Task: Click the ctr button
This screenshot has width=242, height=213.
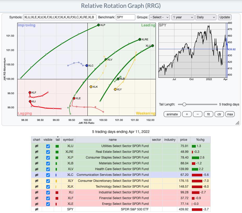Action: pyautogui.click(x=219, y=114)
